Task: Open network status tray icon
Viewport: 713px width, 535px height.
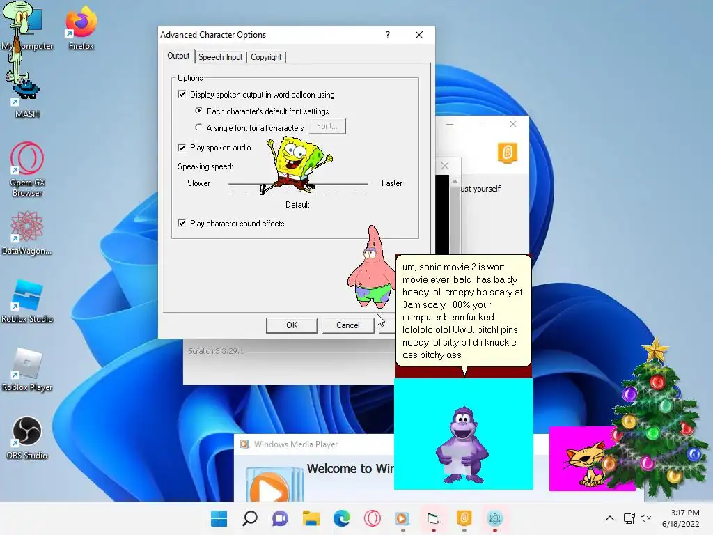Action: 629,518
